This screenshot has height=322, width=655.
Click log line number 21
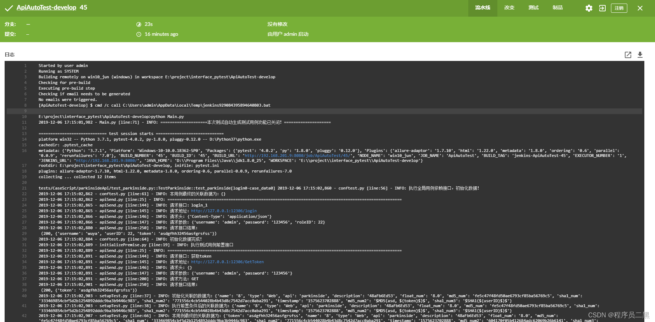point(24,188)
